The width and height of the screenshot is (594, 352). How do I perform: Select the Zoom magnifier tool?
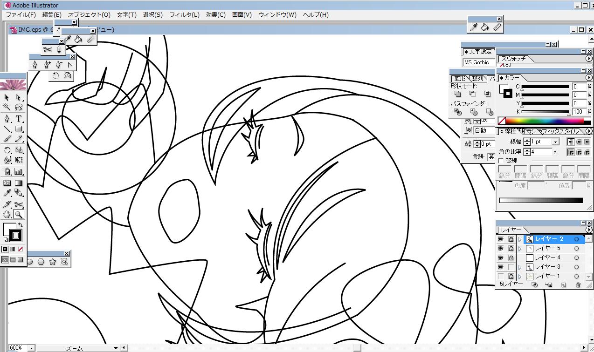(x=19, y=214)
